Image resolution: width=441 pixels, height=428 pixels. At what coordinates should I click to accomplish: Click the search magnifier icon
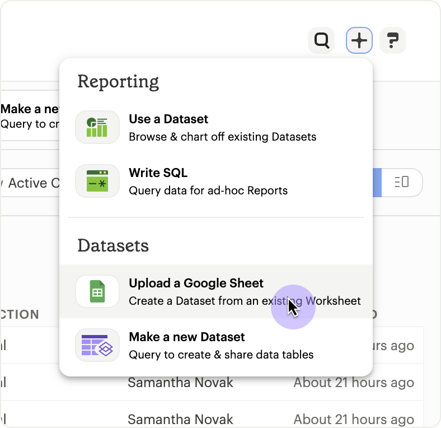[321, 40]
